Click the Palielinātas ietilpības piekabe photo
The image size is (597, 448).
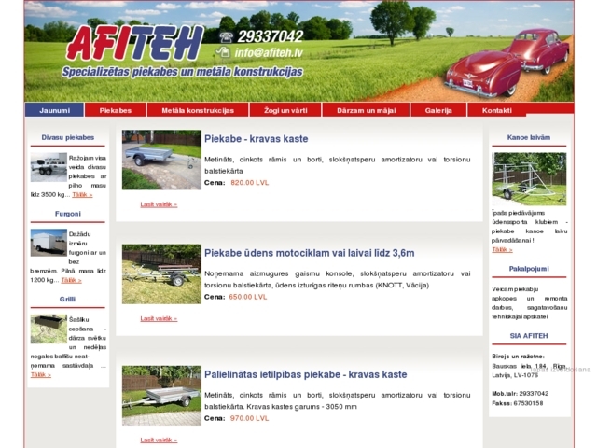click(161, 396)
